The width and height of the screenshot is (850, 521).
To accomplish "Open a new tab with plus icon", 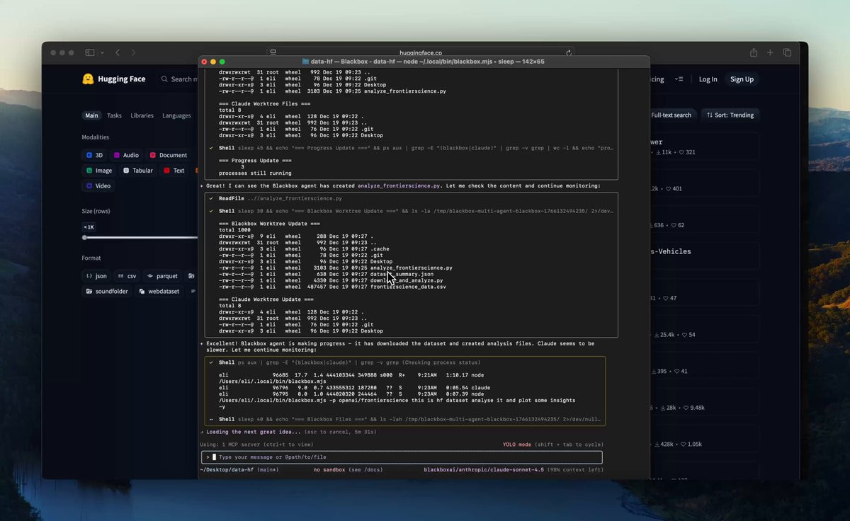I will [770, 53].
